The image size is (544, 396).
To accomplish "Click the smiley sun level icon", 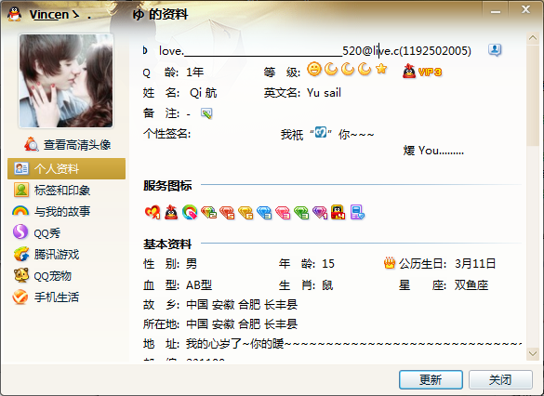I will (x=314, y=69).
